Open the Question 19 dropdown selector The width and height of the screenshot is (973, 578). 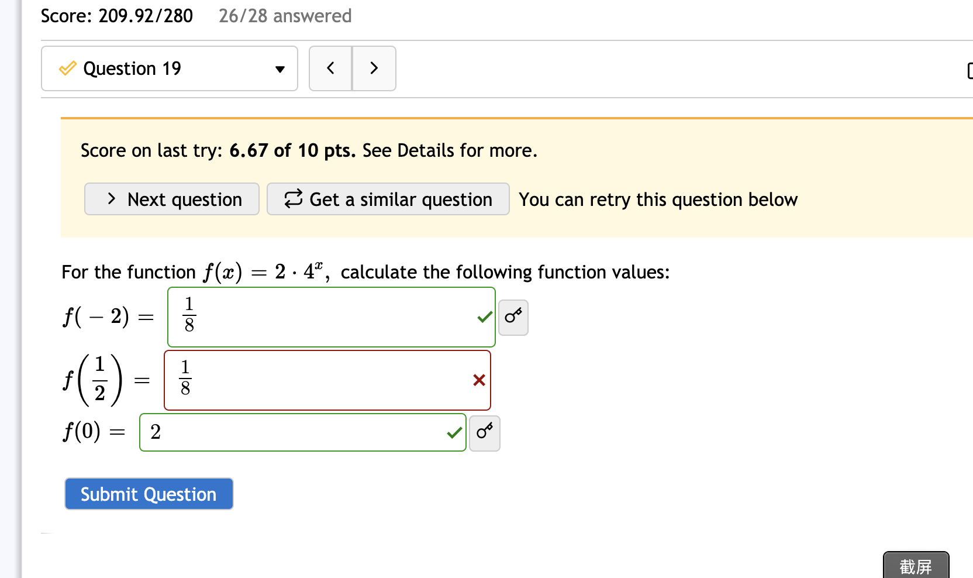point(169,68)
